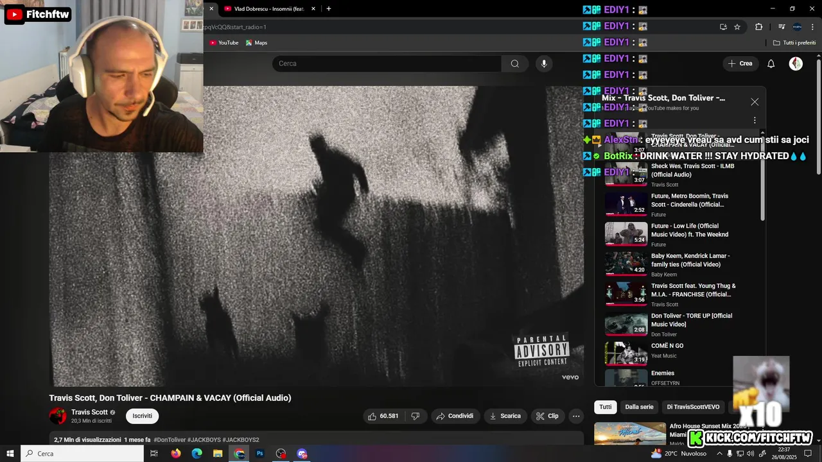Viewport: 822px width, 462px height.
Task: Open Mix playlist three-dot options
Action: (755, 120)
